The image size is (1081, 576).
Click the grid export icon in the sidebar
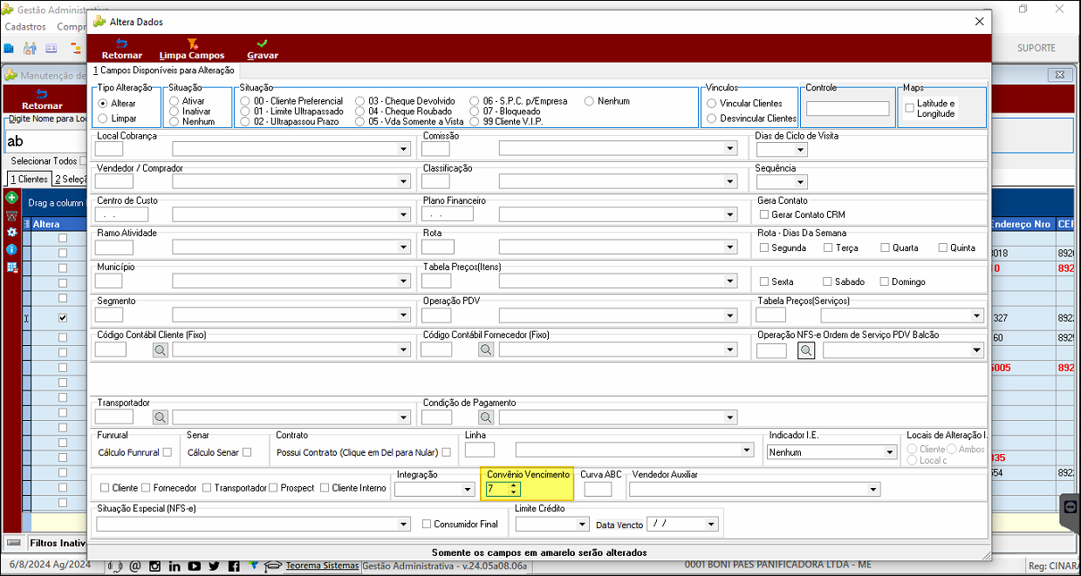click(11, 267)
